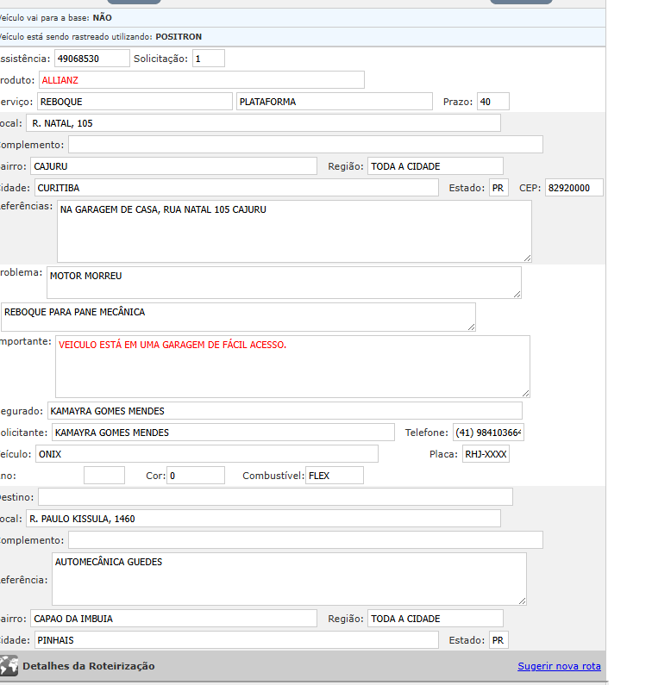Click the PLATAFORMA service type field

334,102
